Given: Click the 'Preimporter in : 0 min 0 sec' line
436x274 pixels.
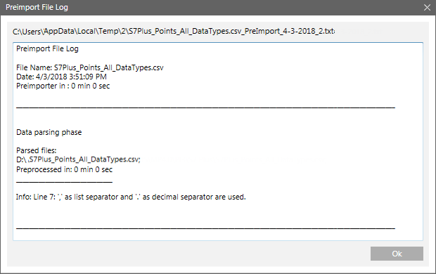Looking at the screenshot, I should [x=63, y=86].
